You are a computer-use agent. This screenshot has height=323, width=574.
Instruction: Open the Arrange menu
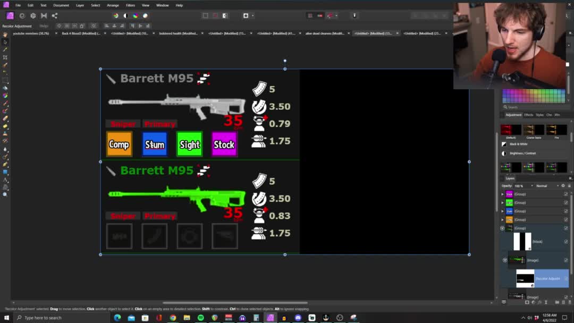click(113, 5)
